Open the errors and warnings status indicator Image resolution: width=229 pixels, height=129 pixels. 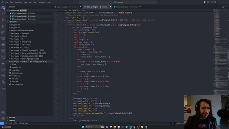click(x=9, y=123)
